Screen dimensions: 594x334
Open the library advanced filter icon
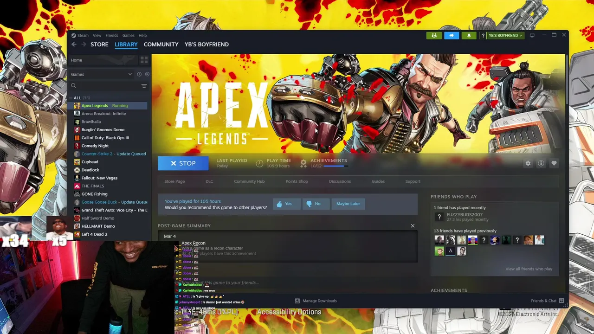point(144,86)
